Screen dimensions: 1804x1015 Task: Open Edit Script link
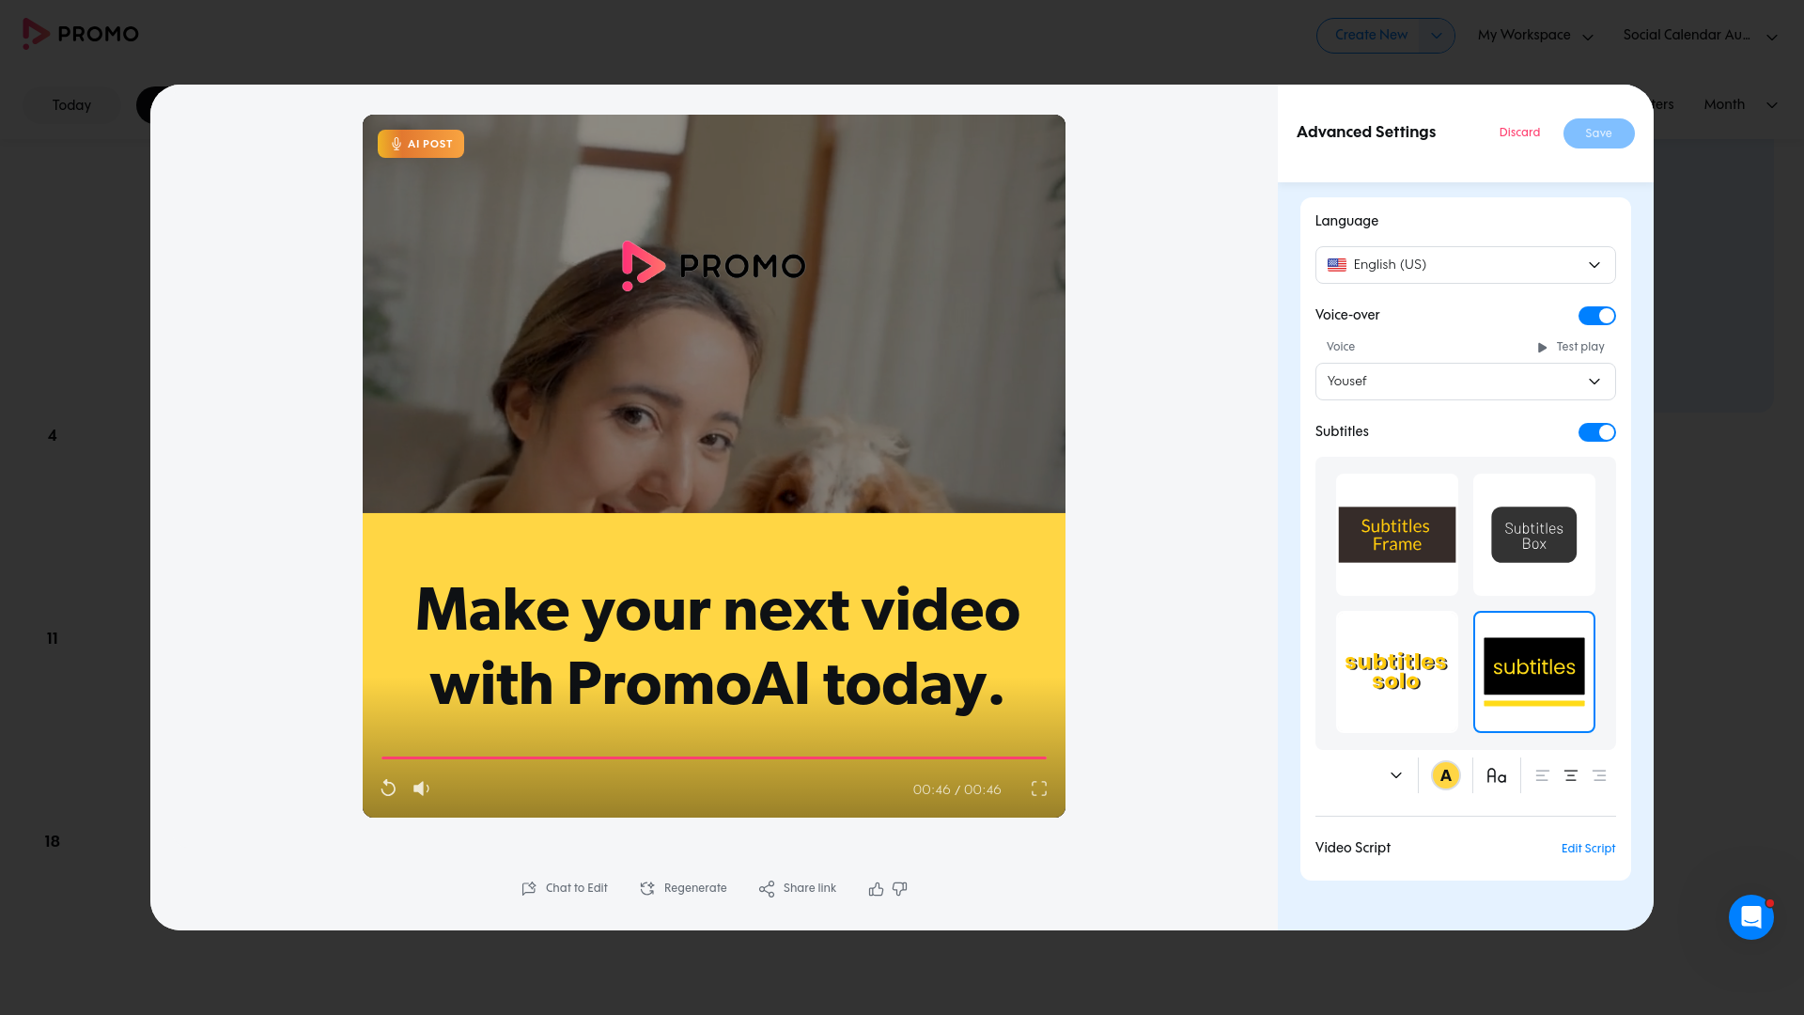point(1588,849)
